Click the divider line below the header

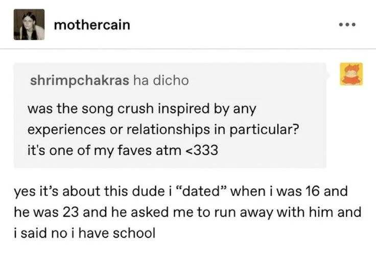coord(188,49)
